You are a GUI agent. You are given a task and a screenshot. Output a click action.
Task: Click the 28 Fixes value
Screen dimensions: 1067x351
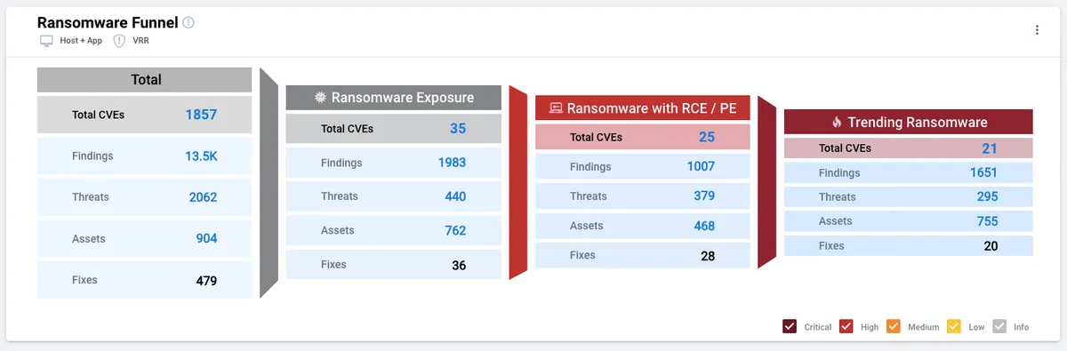pos(708,256)
